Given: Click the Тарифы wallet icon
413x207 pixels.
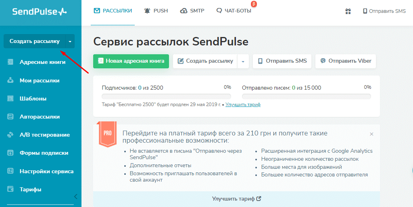Looking at the screenshot, I should coord(10,189).
